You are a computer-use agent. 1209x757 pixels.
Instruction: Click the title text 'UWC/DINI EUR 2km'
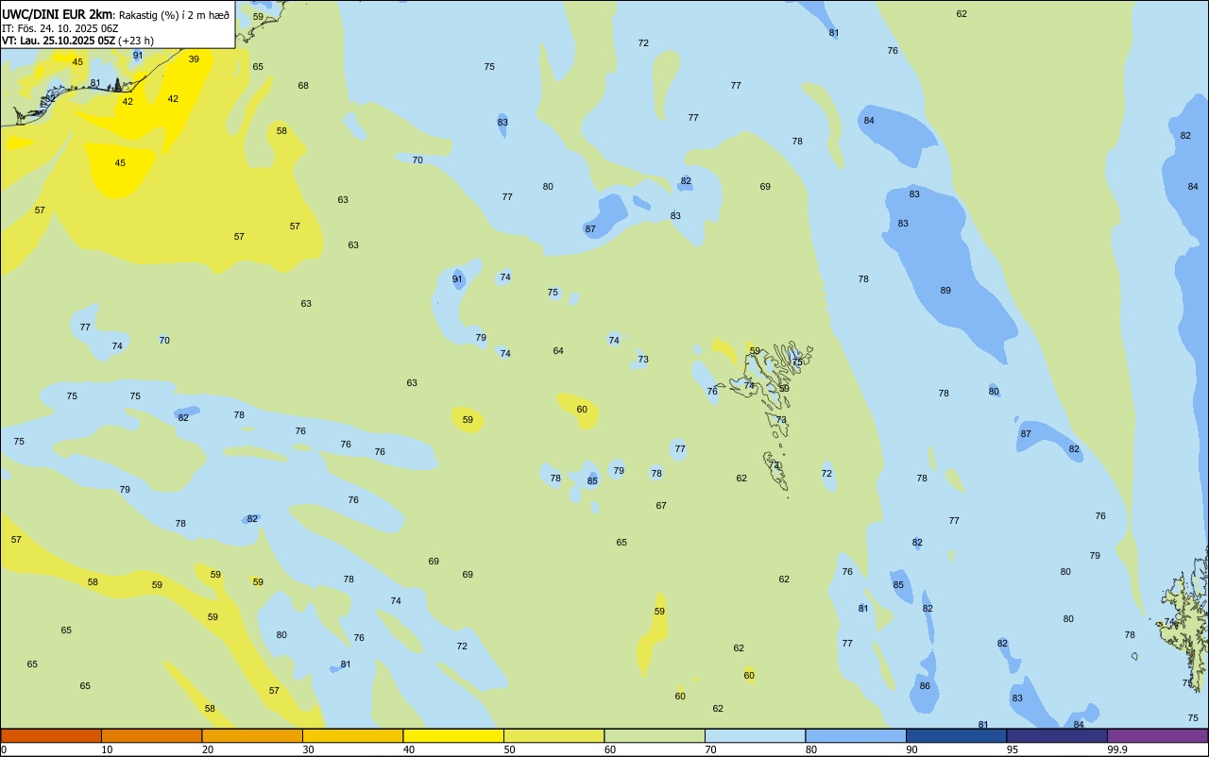57,14
